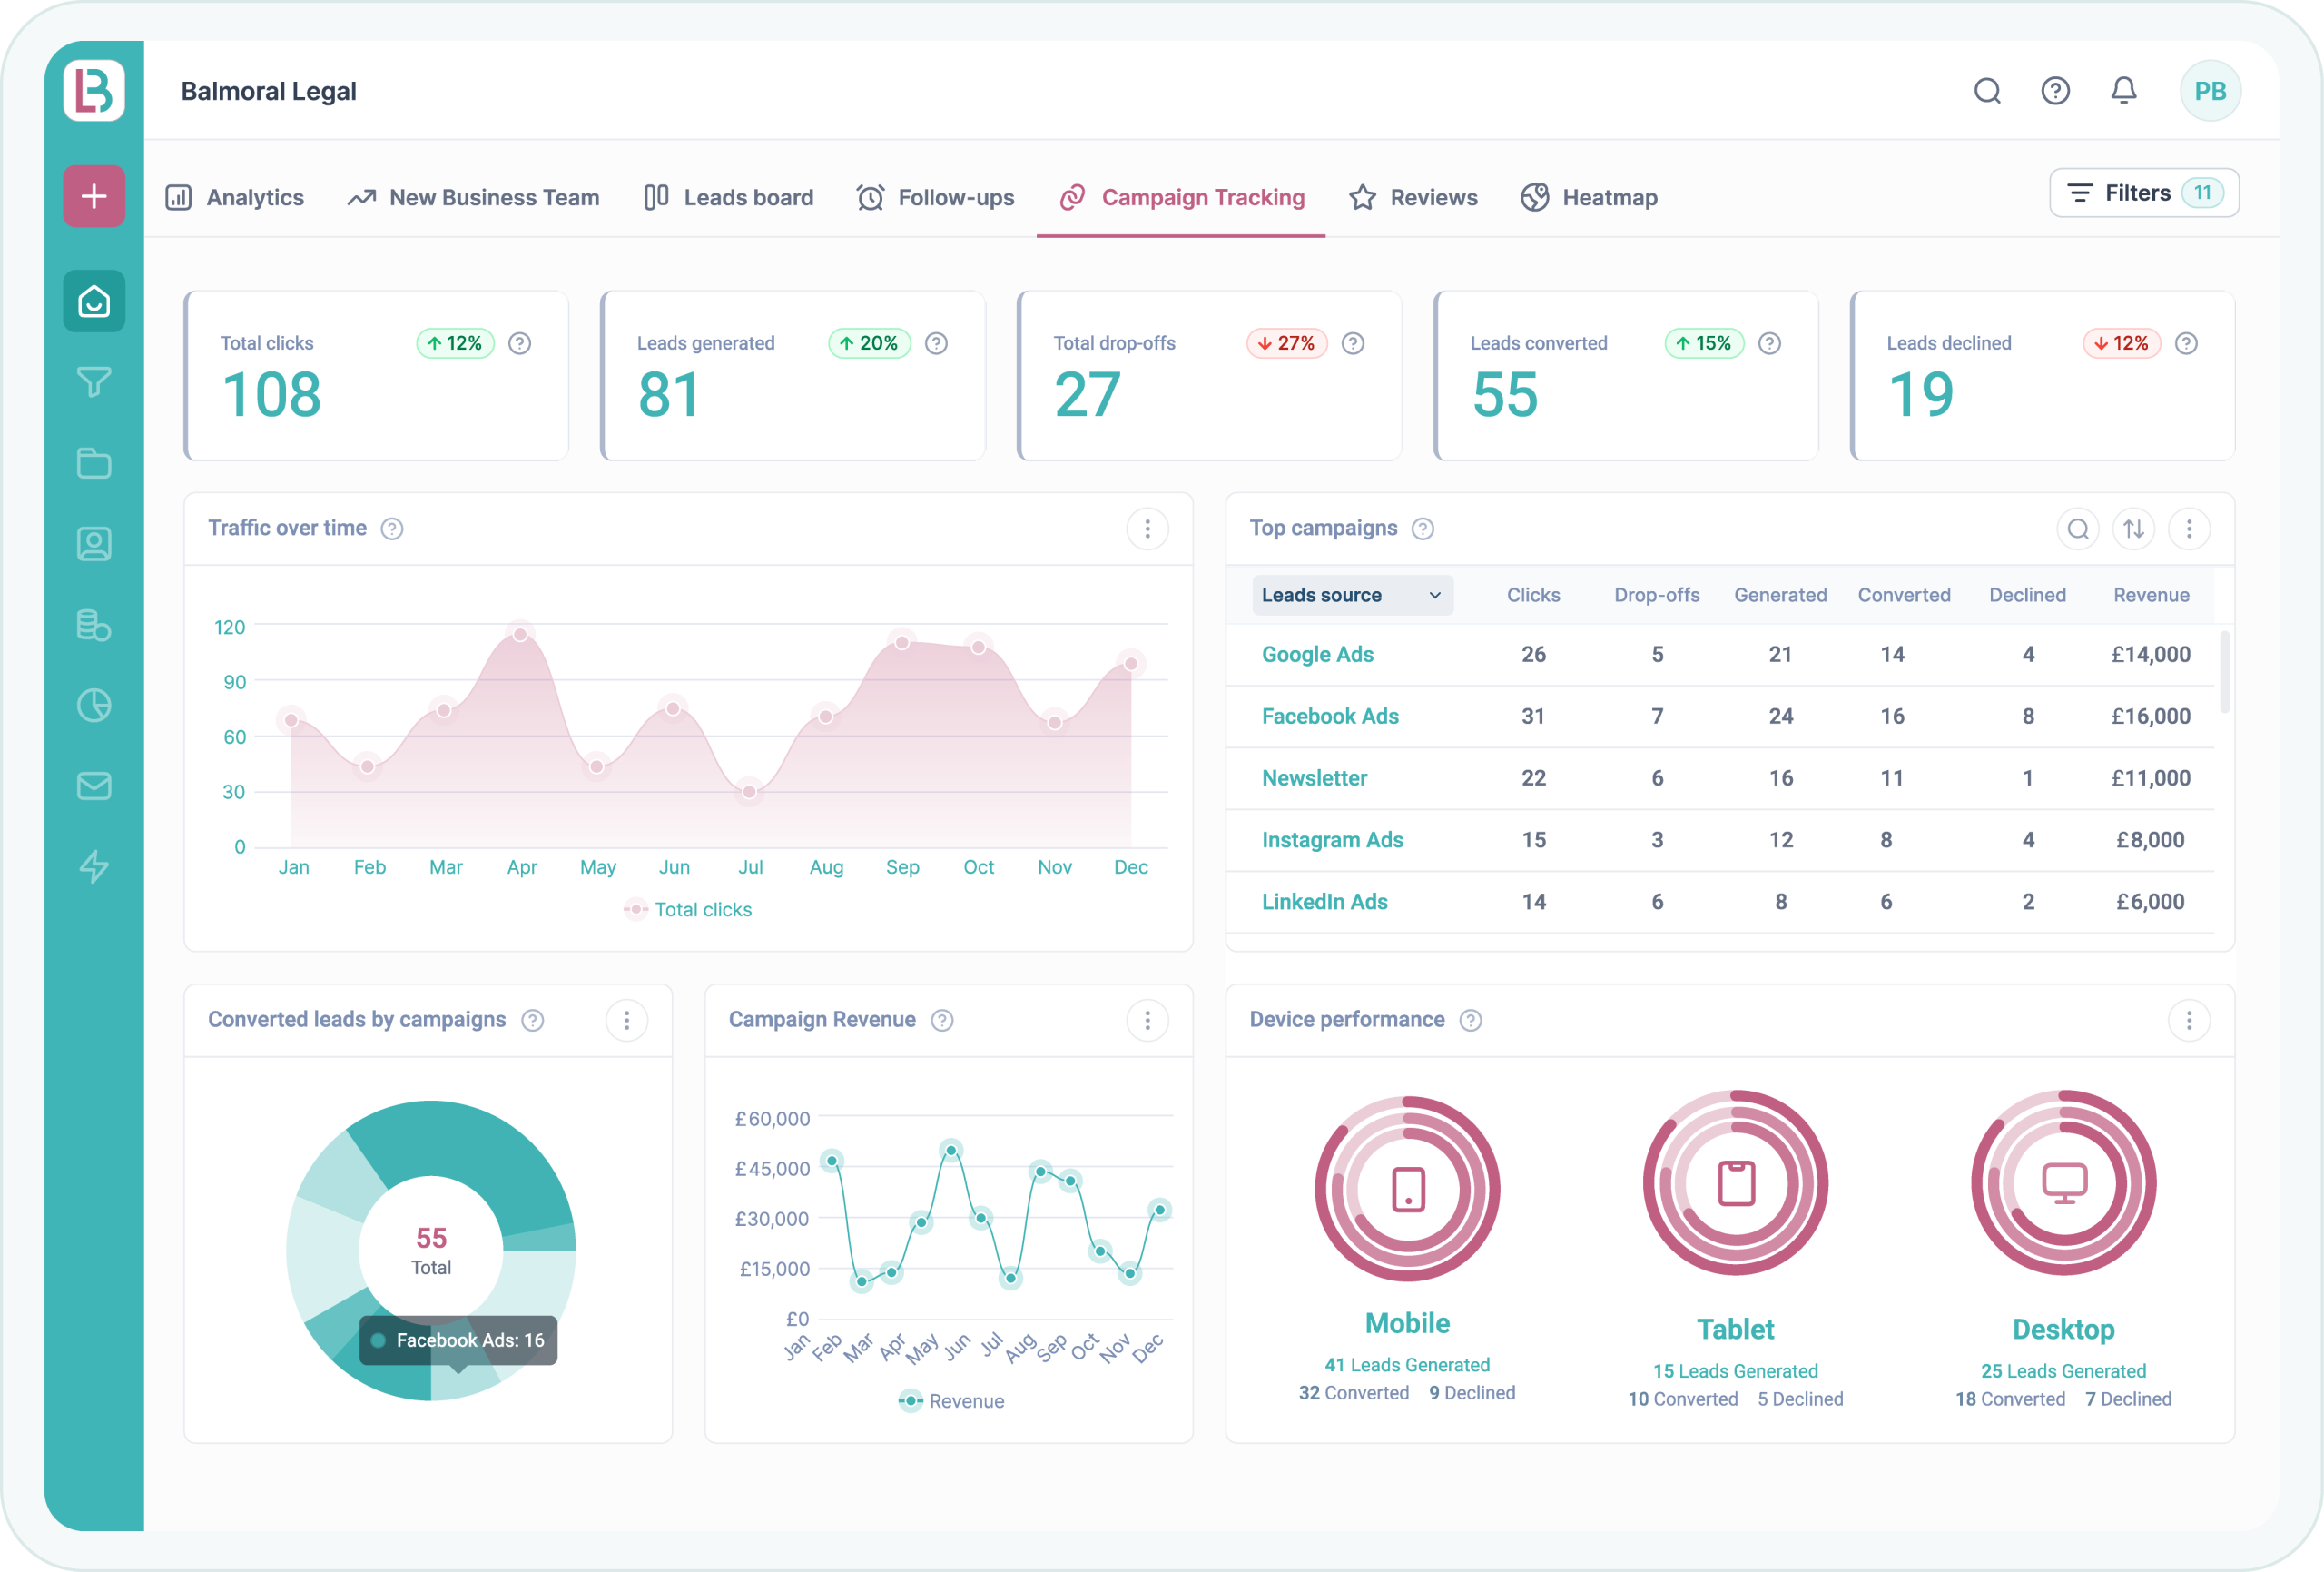Toggle Revenue legend in Campaign Revenue chart

coord(951,1401)
